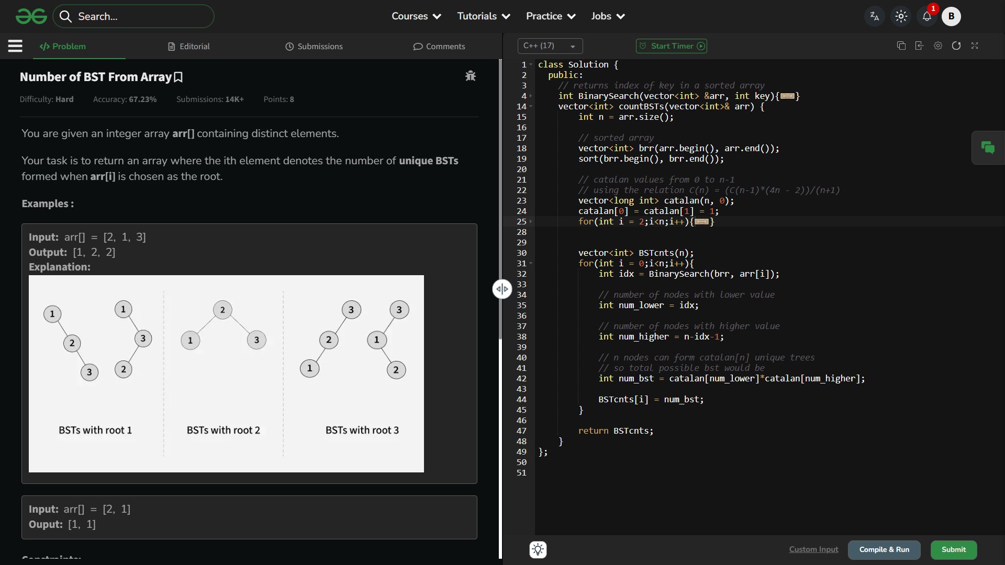The image size is (1005, 565).
Task: Open editor settings gear icon
Action: tap(938, 46)
